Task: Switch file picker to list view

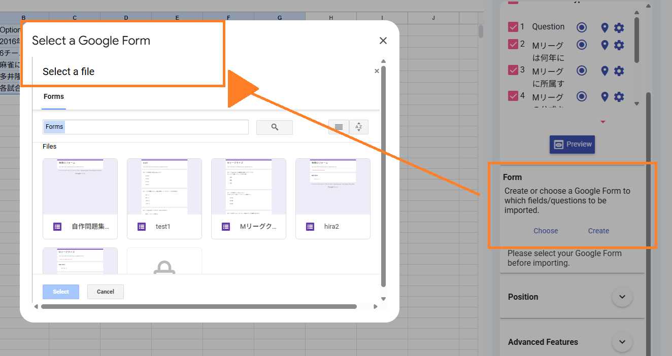Action: pyautogui.click(x=339, y=127)
